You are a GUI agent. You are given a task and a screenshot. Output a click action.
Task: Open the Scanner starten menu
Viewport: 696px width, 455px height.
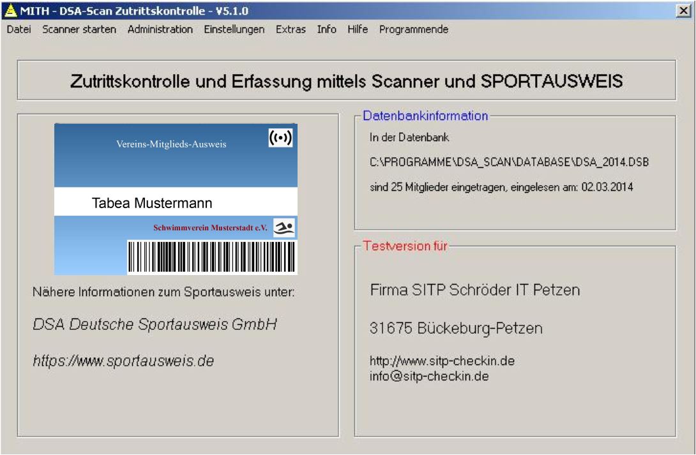(79, 29)
